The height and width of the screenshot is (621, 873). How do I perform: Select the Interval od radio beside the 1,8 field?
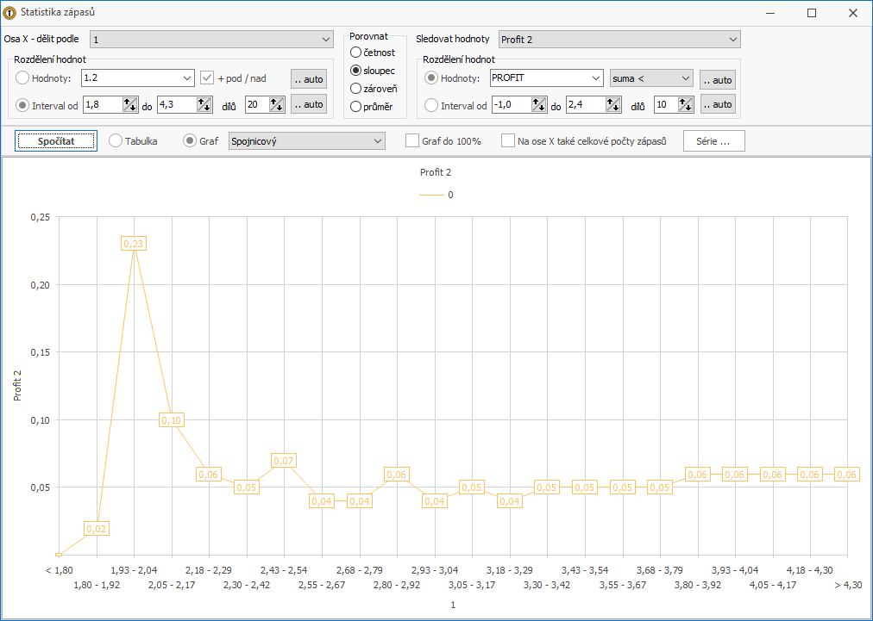coord(22,105)
